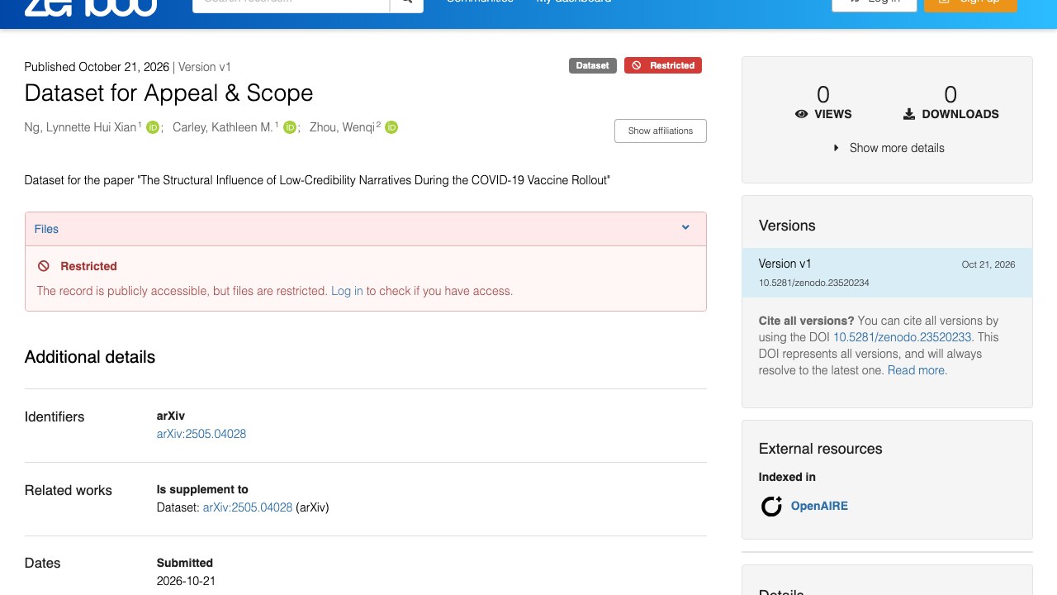Follow the Log in link in the restricted notice

[x=347, y=291]
